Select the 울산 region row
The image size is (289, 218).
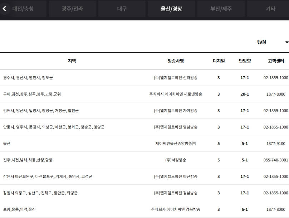pyautogui.click(x=144, y=144)
